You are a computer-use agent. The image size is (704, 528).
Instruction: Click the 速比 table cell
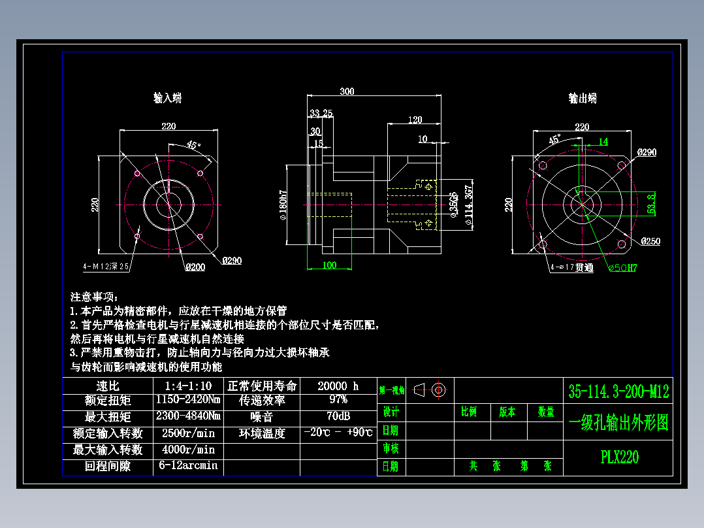pos(107,385)
